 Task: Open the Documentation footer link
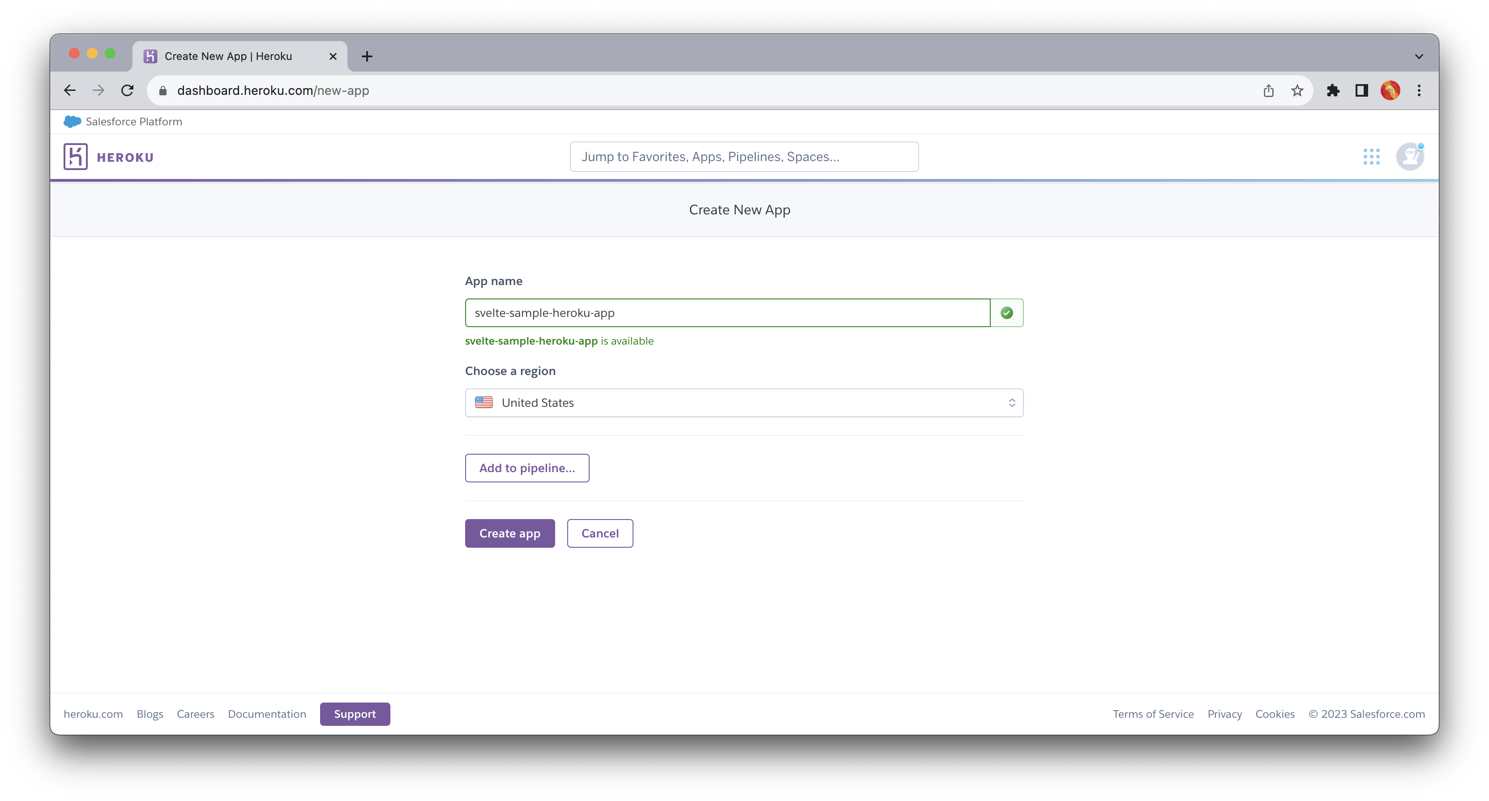tap(266, 714)
